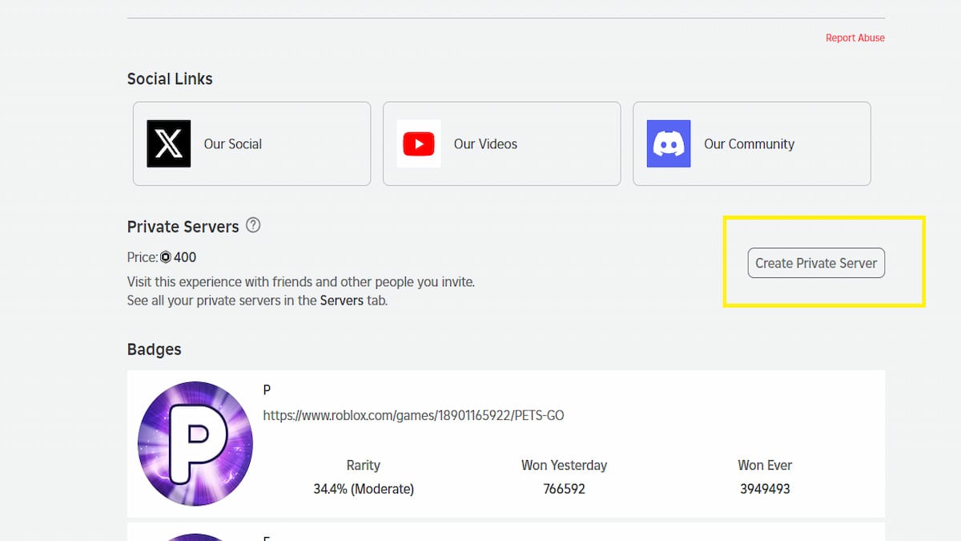Select the 34.4% (Moderate) rarity value
This screenshot has height=541, width=961.
364,488
